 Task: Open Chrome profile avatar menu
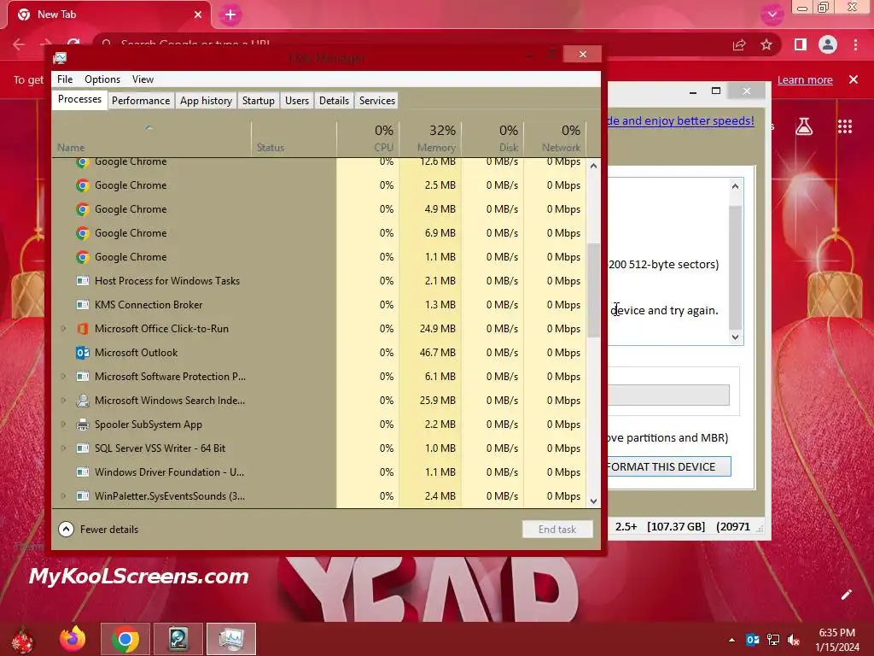(x=828, y=44)
